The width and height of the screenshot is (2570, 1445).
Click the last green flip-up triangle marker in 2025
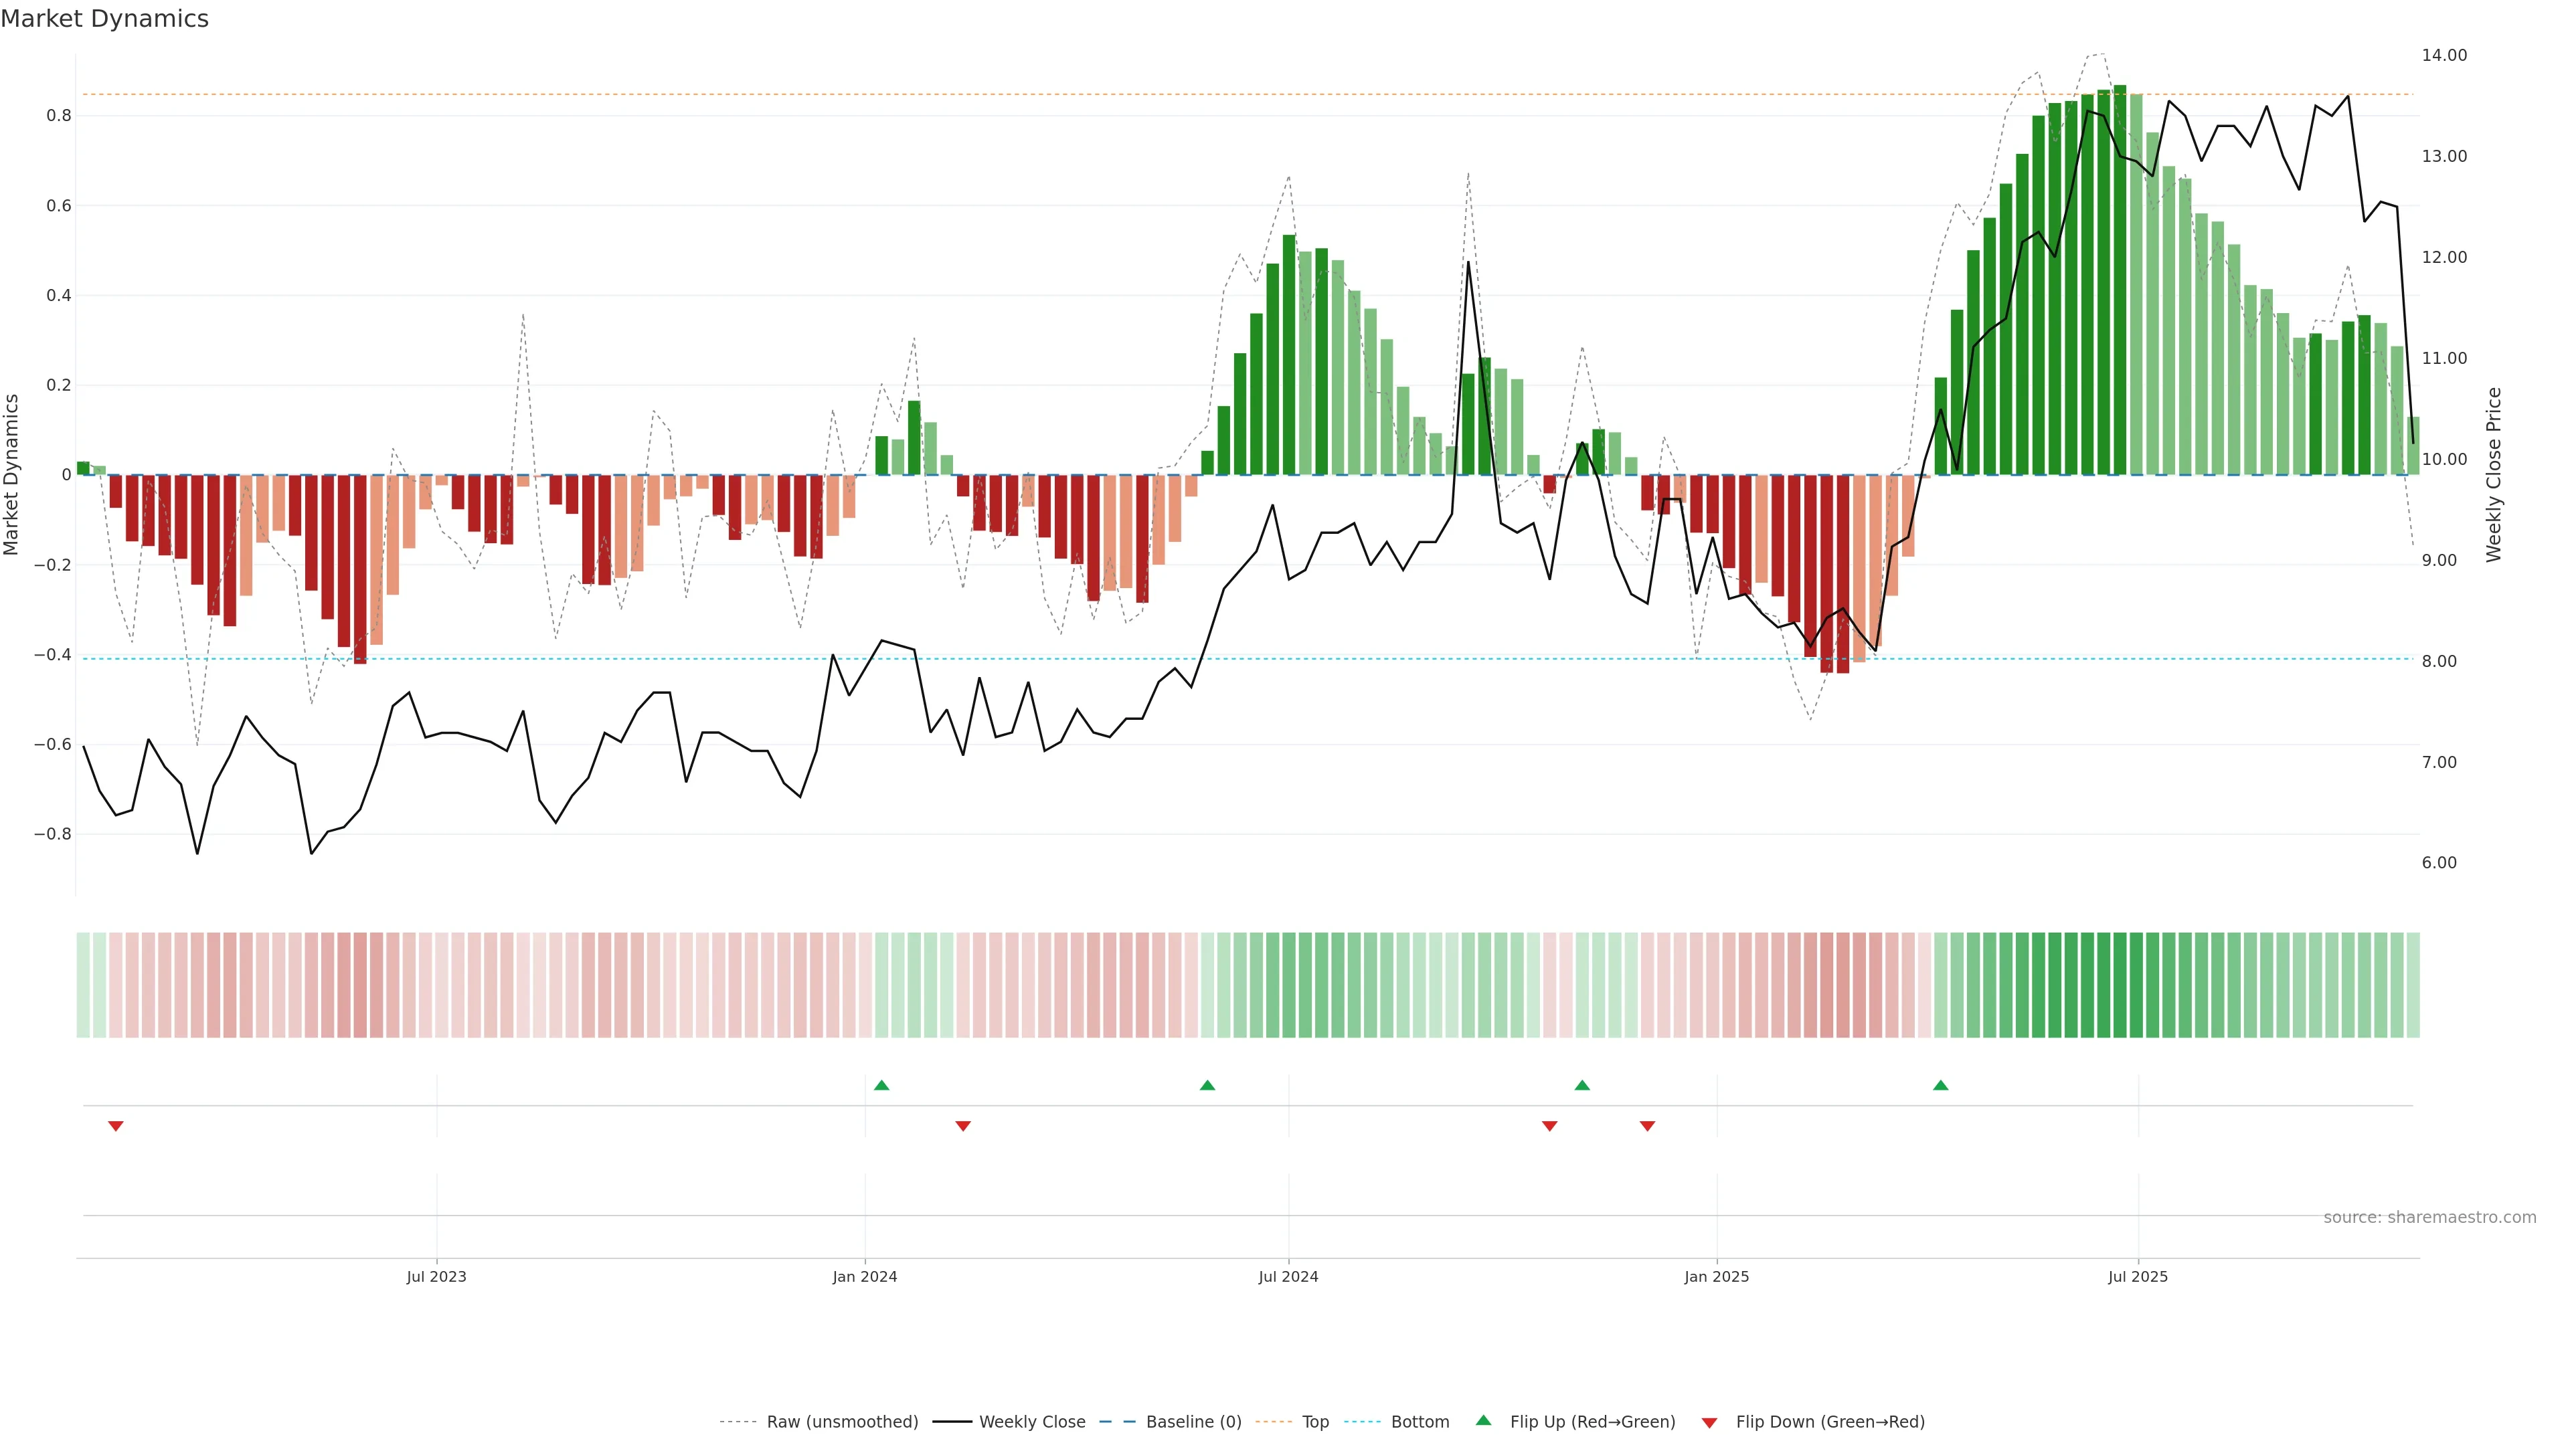tap(1940, 1085)
